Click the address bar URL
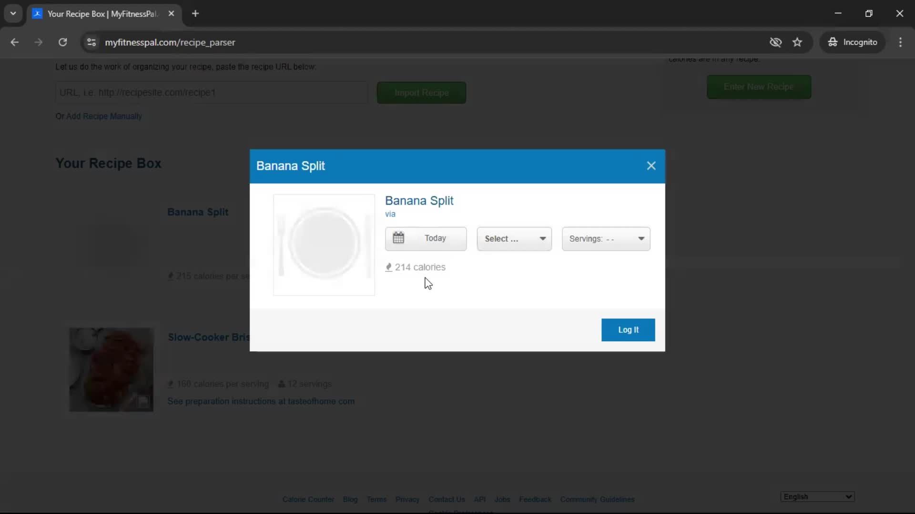This screenshot has width=915, height=514. point(170,42)
